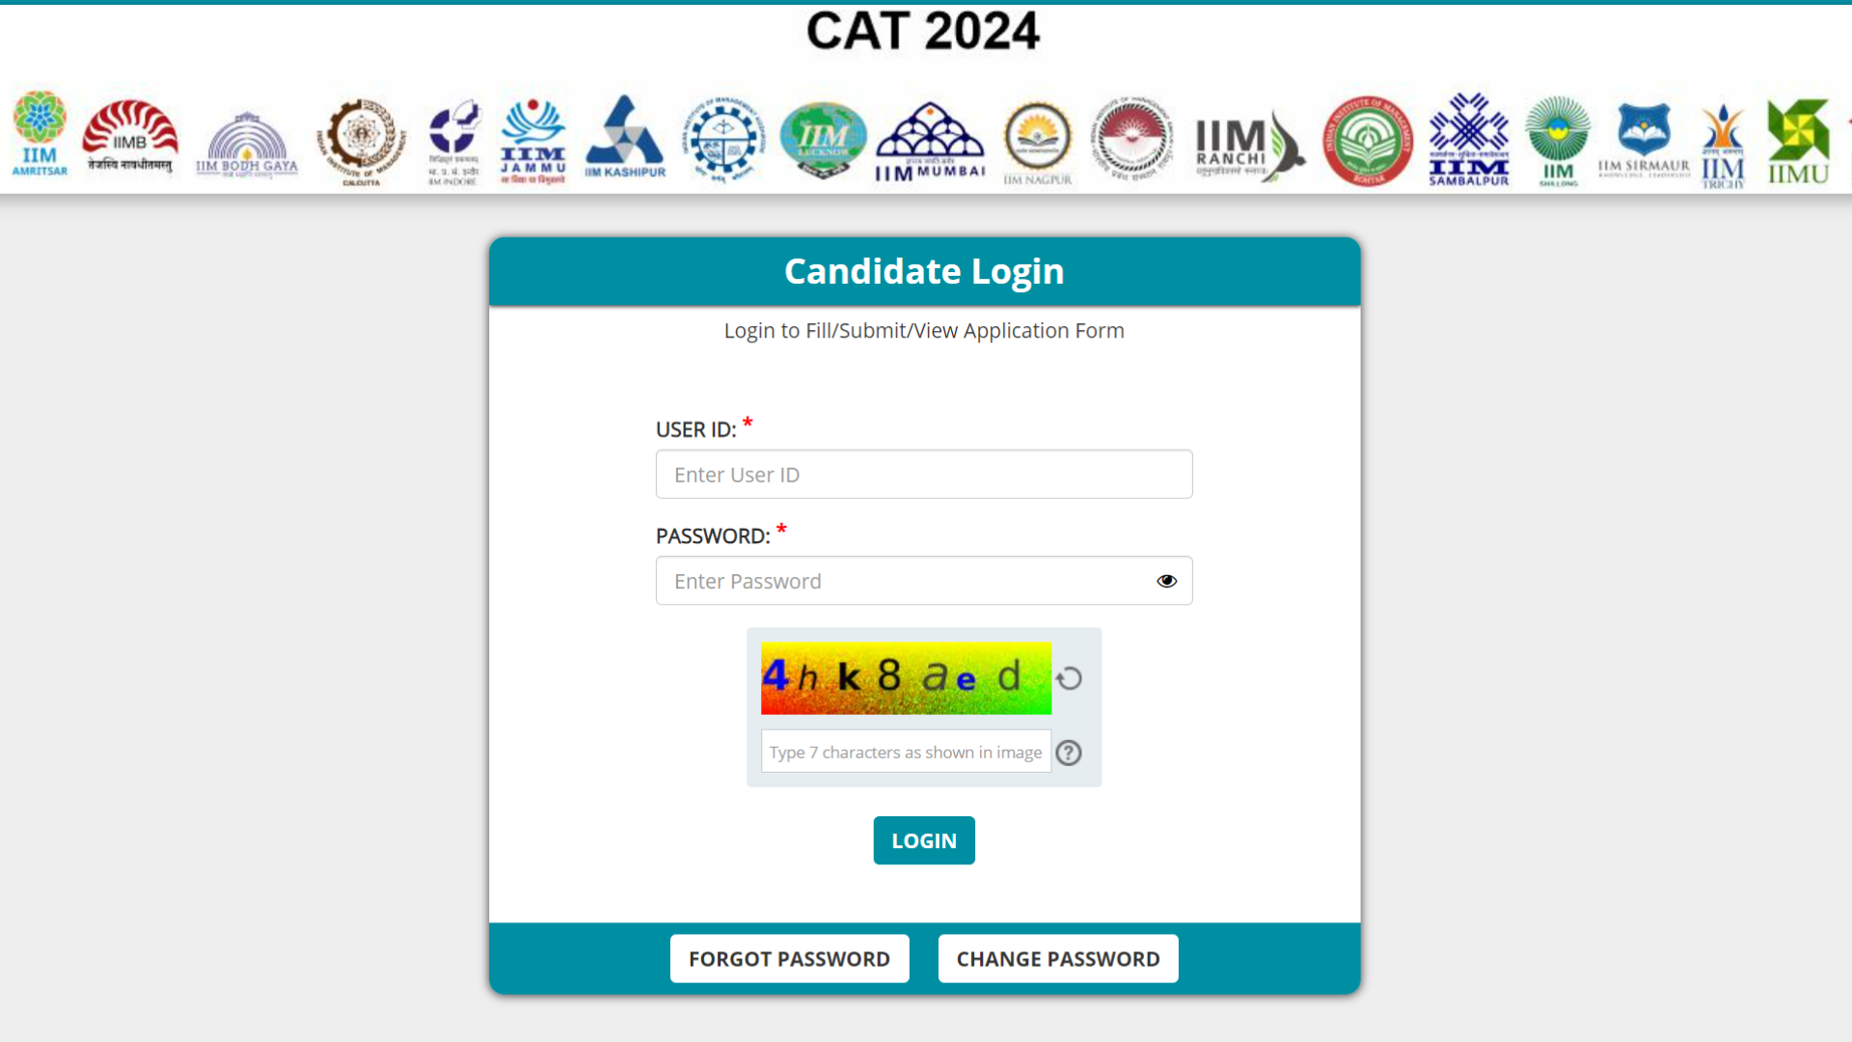Click the CHANGE PASSWORD button

click(1058, 958)
